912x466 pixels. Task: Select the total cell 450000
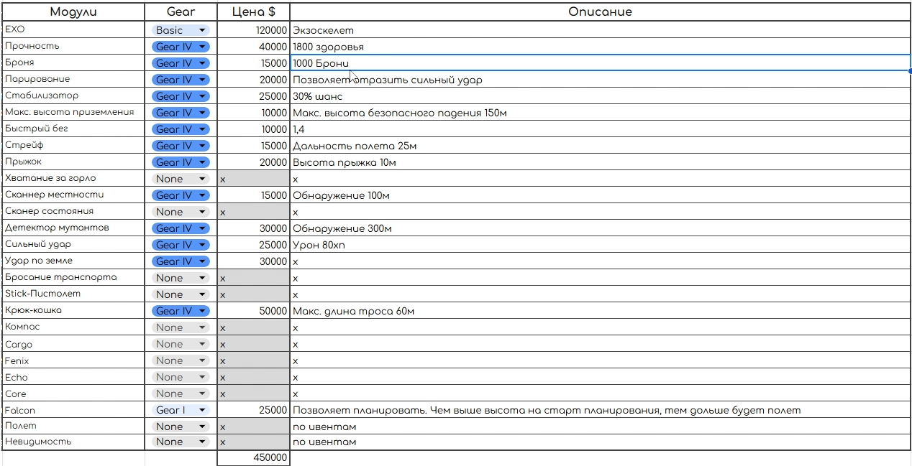click(x=253, y=458)
